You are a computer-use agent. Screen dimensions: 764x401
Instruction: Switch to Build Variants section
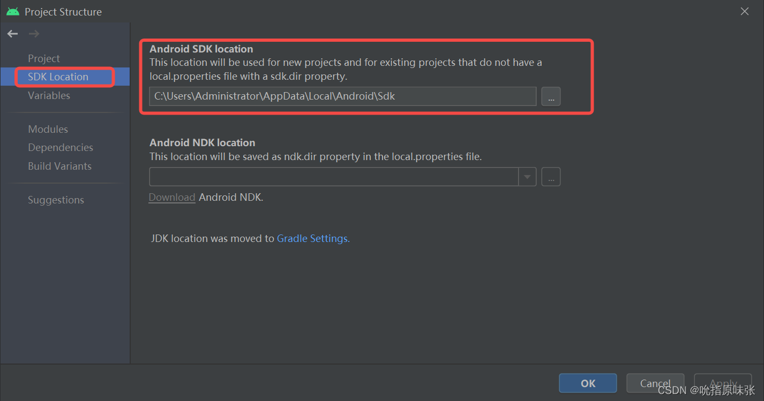tap(59, 166)
